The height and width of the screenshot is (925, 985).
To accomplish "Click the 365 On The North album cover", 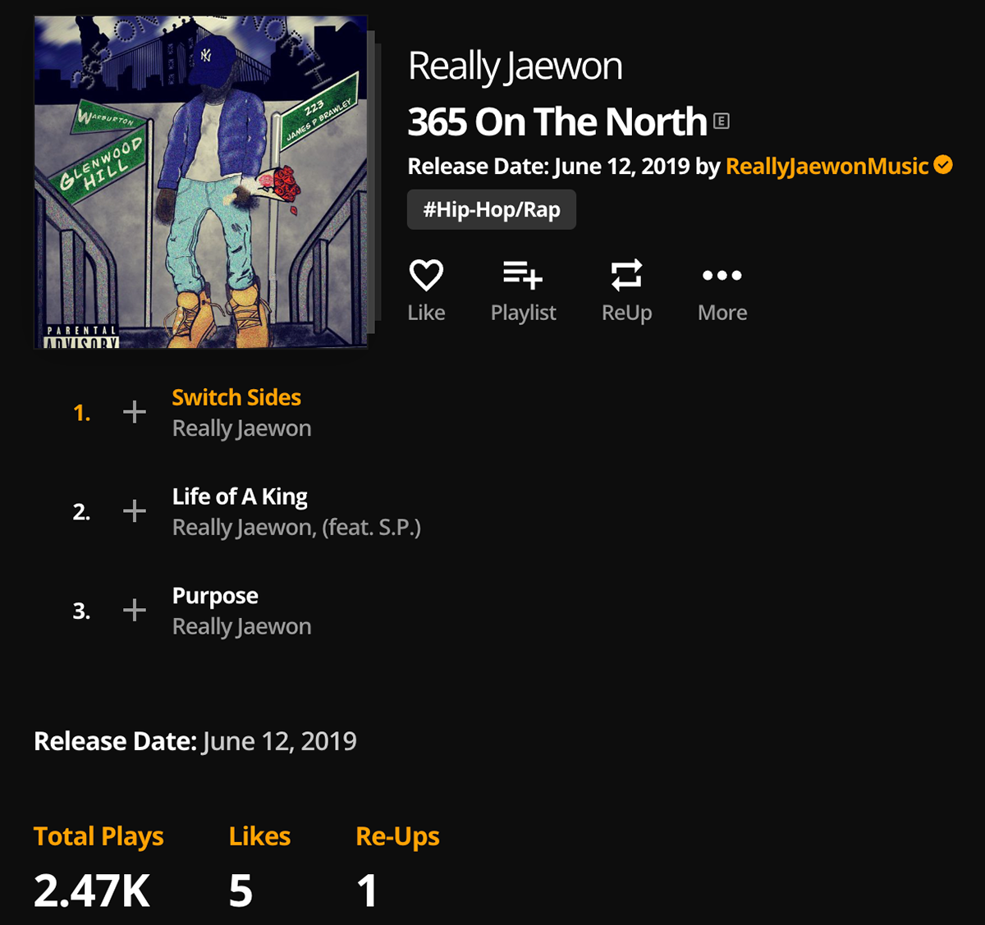I will point(200,182).
